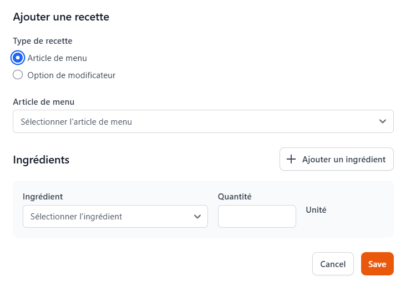406x297 pixels.
Task: Click the chevron arrow of ingredient dropdown
Action: coord(197,217)
